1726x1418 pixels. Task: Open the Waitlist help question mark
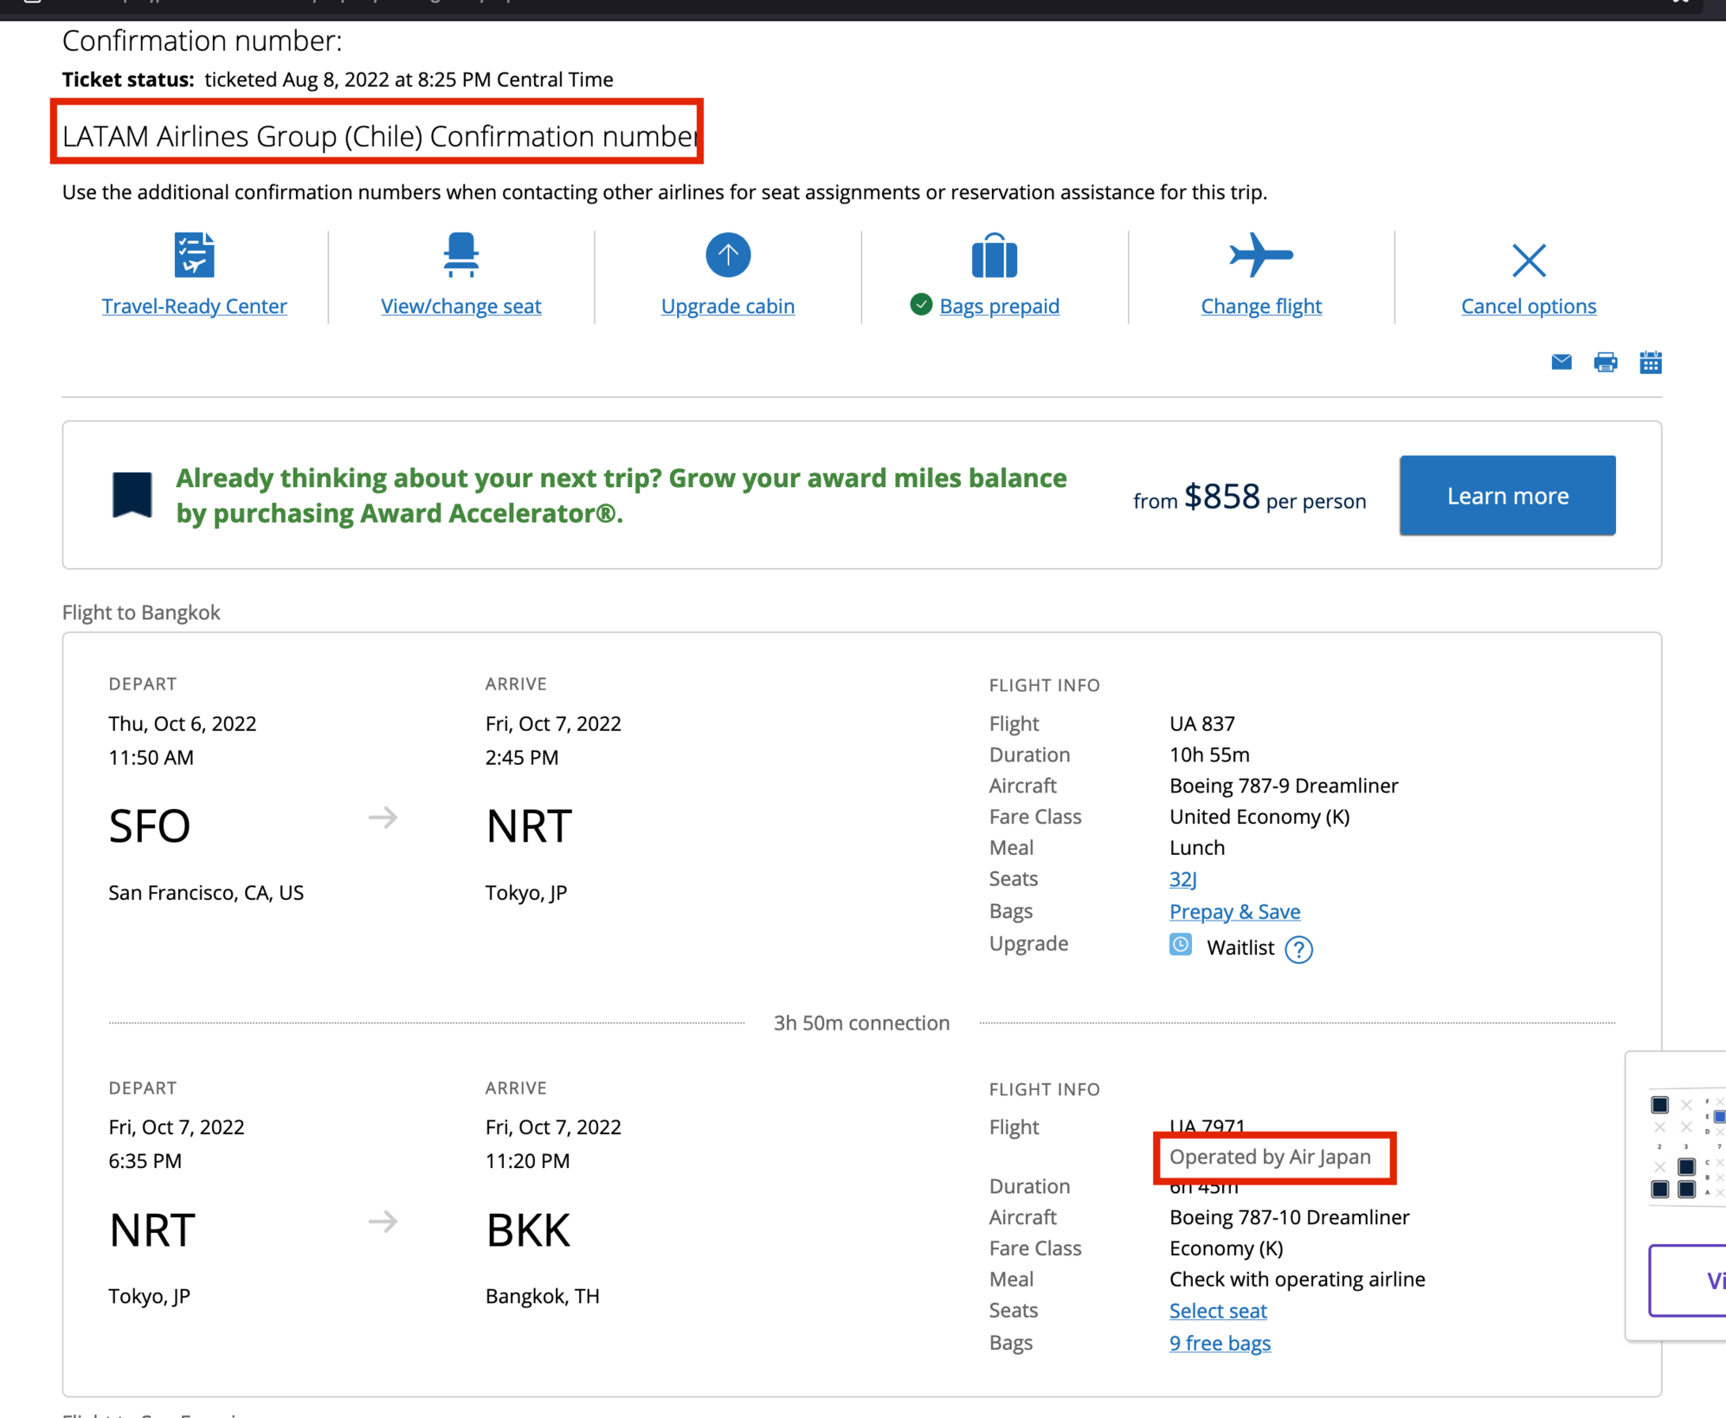[x=1298, y=948]
